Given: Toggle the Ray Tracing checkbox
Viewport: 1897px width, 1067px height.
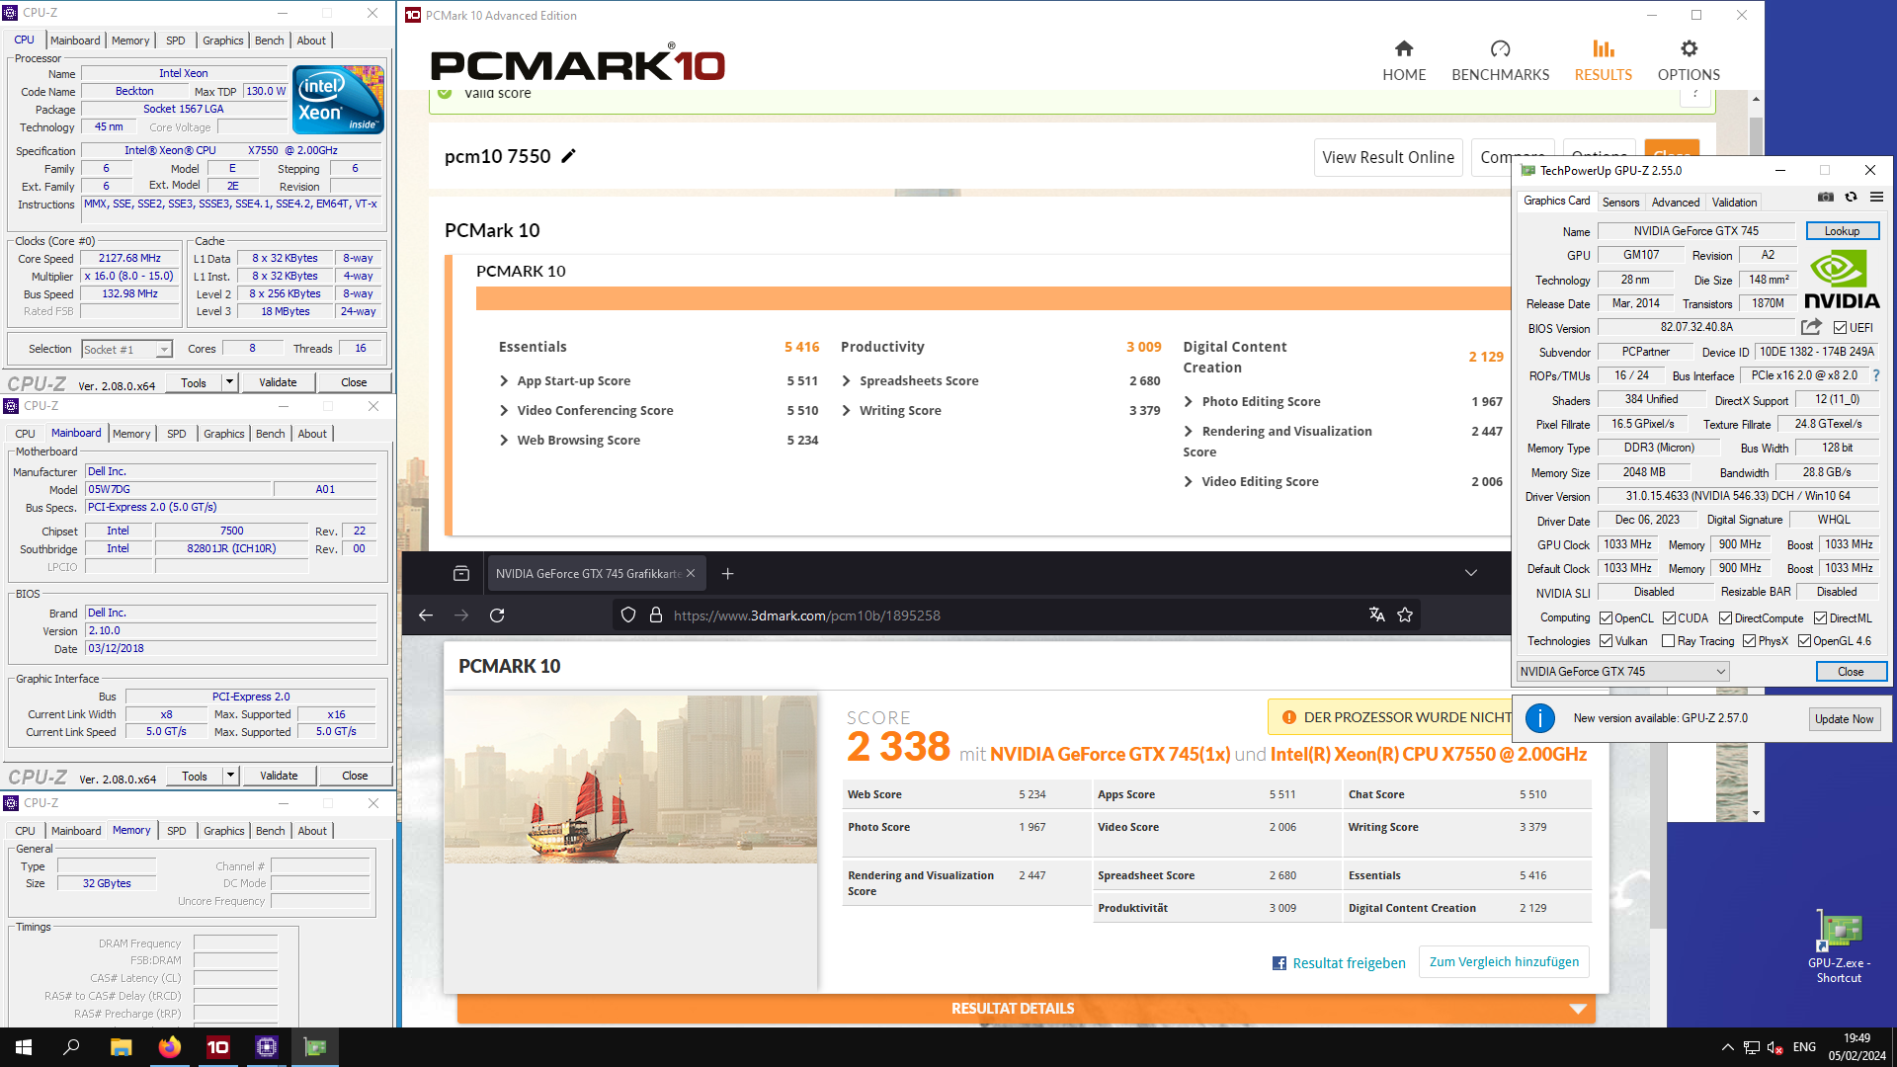Looking at the screenshot, I should [1668, 640].
